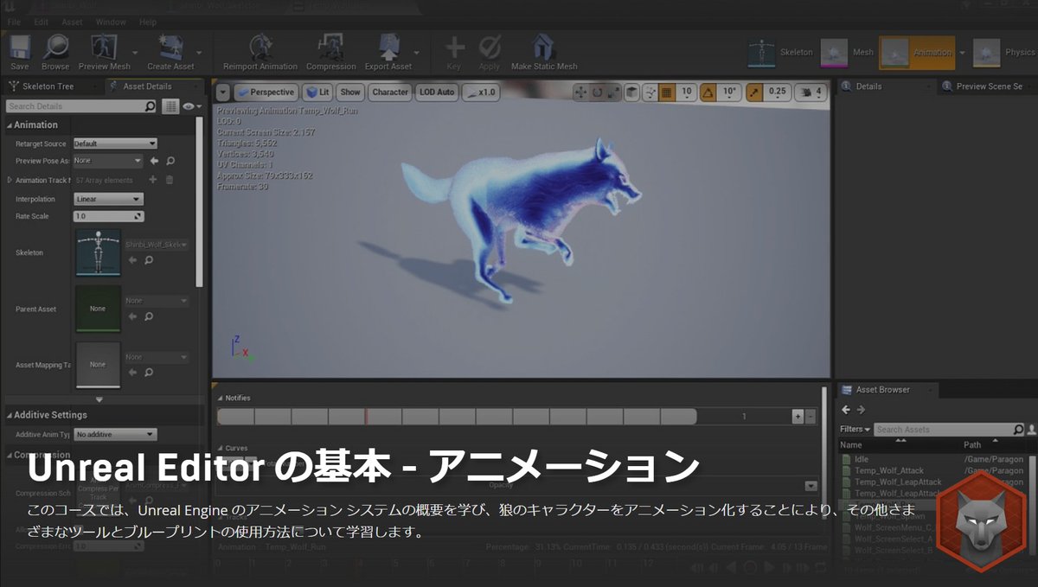Click the Notifies timeline bar
Image resolution: width=1038 pixels, height=587 pixels.
tap(456, 417)
